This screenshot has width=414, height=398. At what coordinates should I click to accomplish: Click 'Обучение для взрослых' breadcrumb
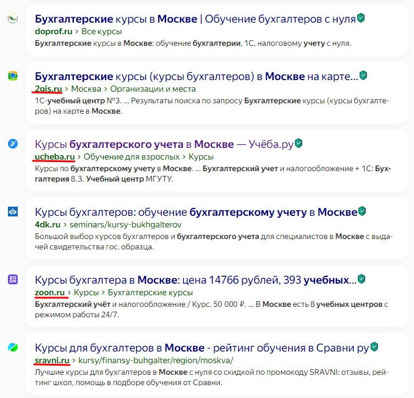[131, 157]
